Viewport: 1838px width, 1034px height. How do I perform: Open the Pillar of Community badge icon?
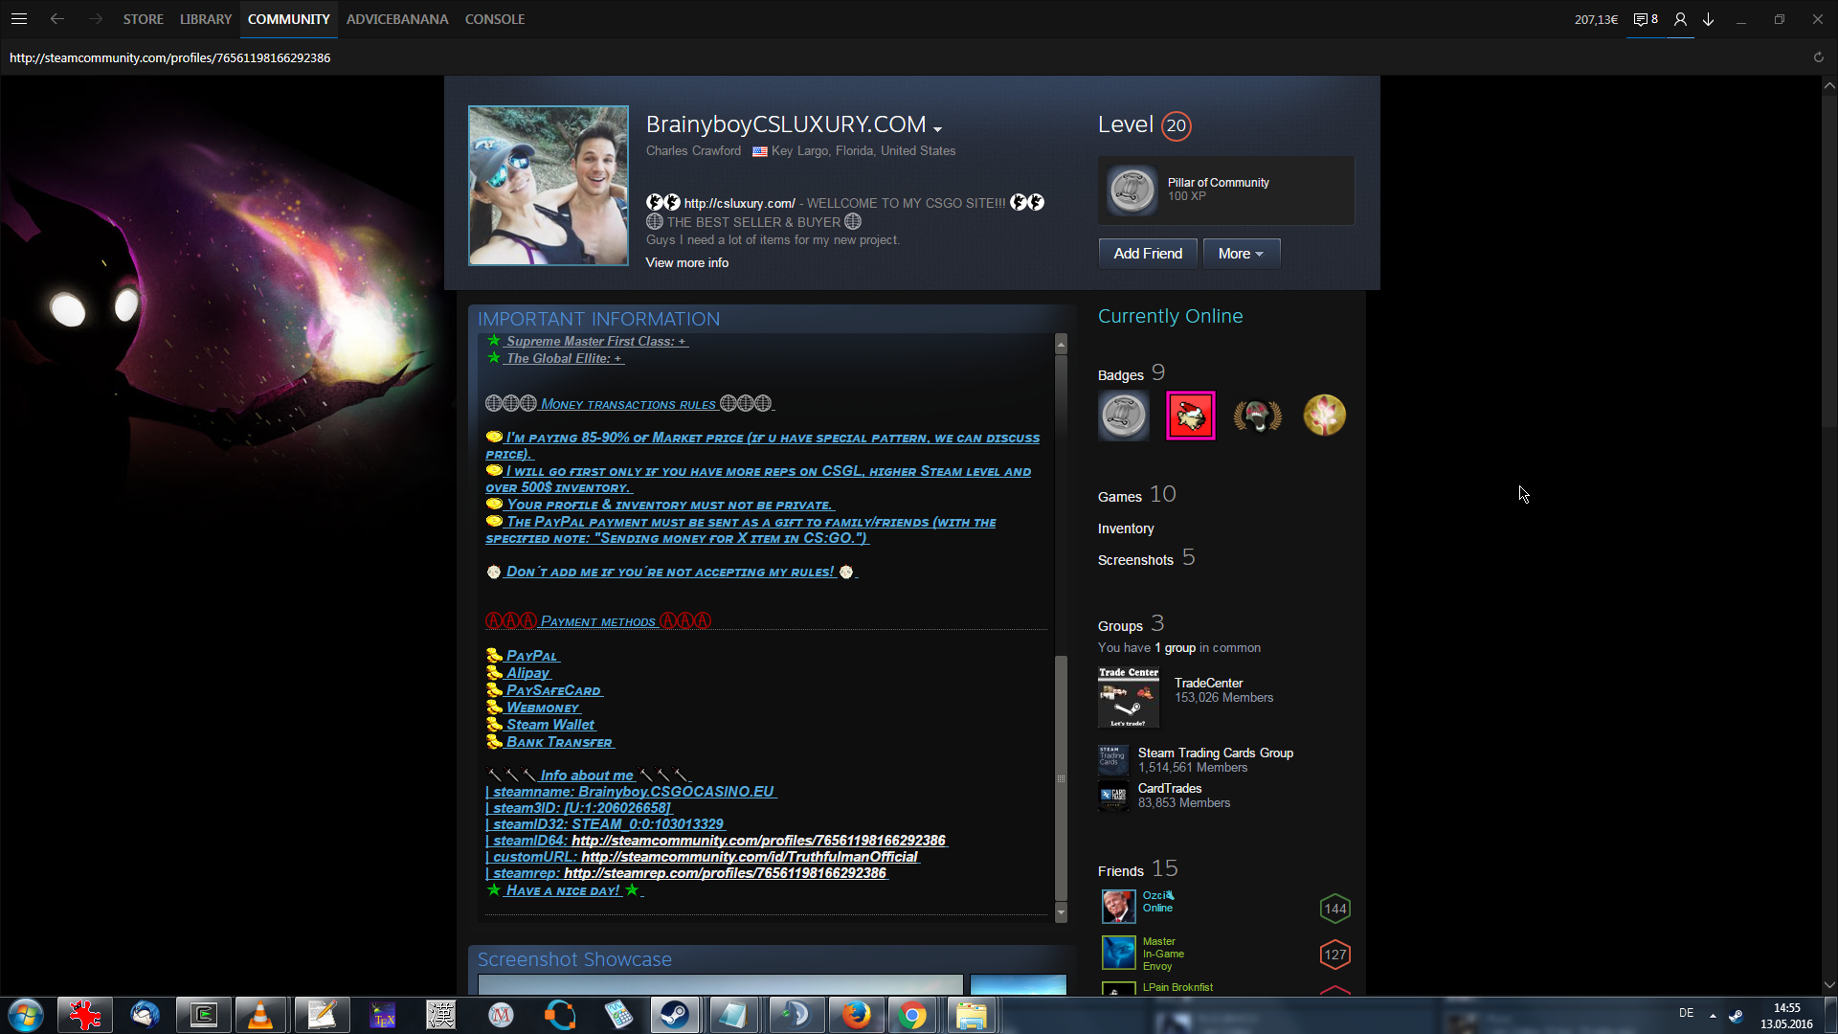[1132, 190]
